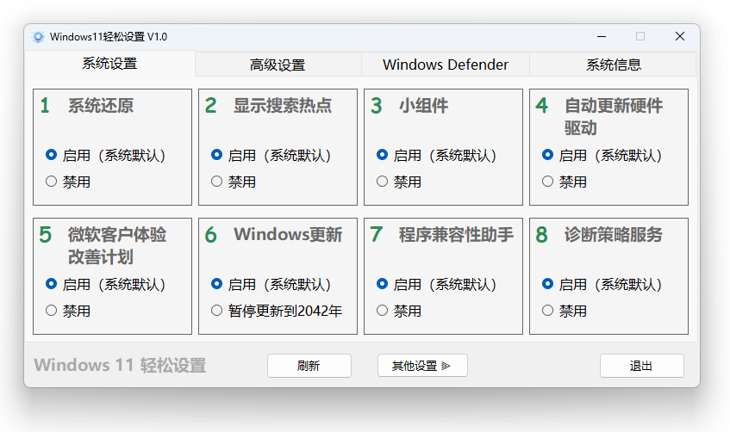Open the Windows Defender tab
This screenshot has width=730, height=432.
pyautogui.click(x=445, y=65)
